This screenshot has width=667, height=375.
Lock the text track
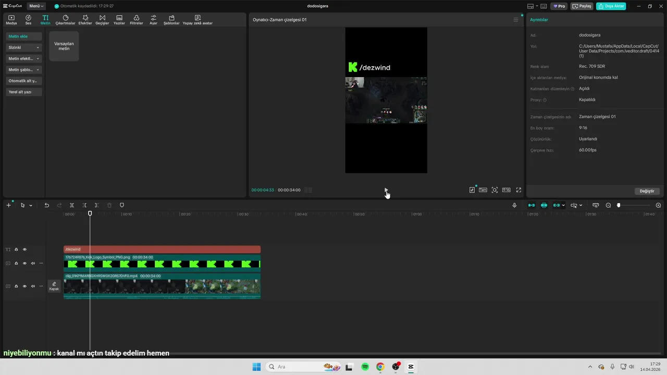(x=16, y=249)
